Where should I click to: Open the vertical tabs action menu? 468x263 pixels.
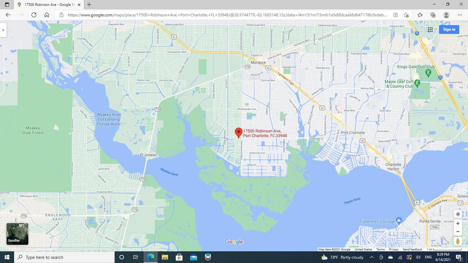[x=7, y=5]
